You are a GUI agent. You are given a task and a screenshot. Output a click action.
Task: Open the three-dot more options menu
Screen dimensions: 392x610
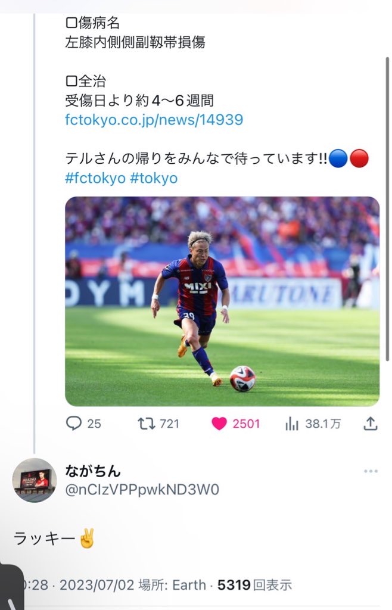pyautogui.click(x=371, y=471)
